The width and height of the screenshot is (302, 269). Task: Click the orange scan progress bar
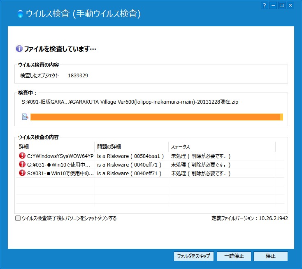[x=156, y=117]
